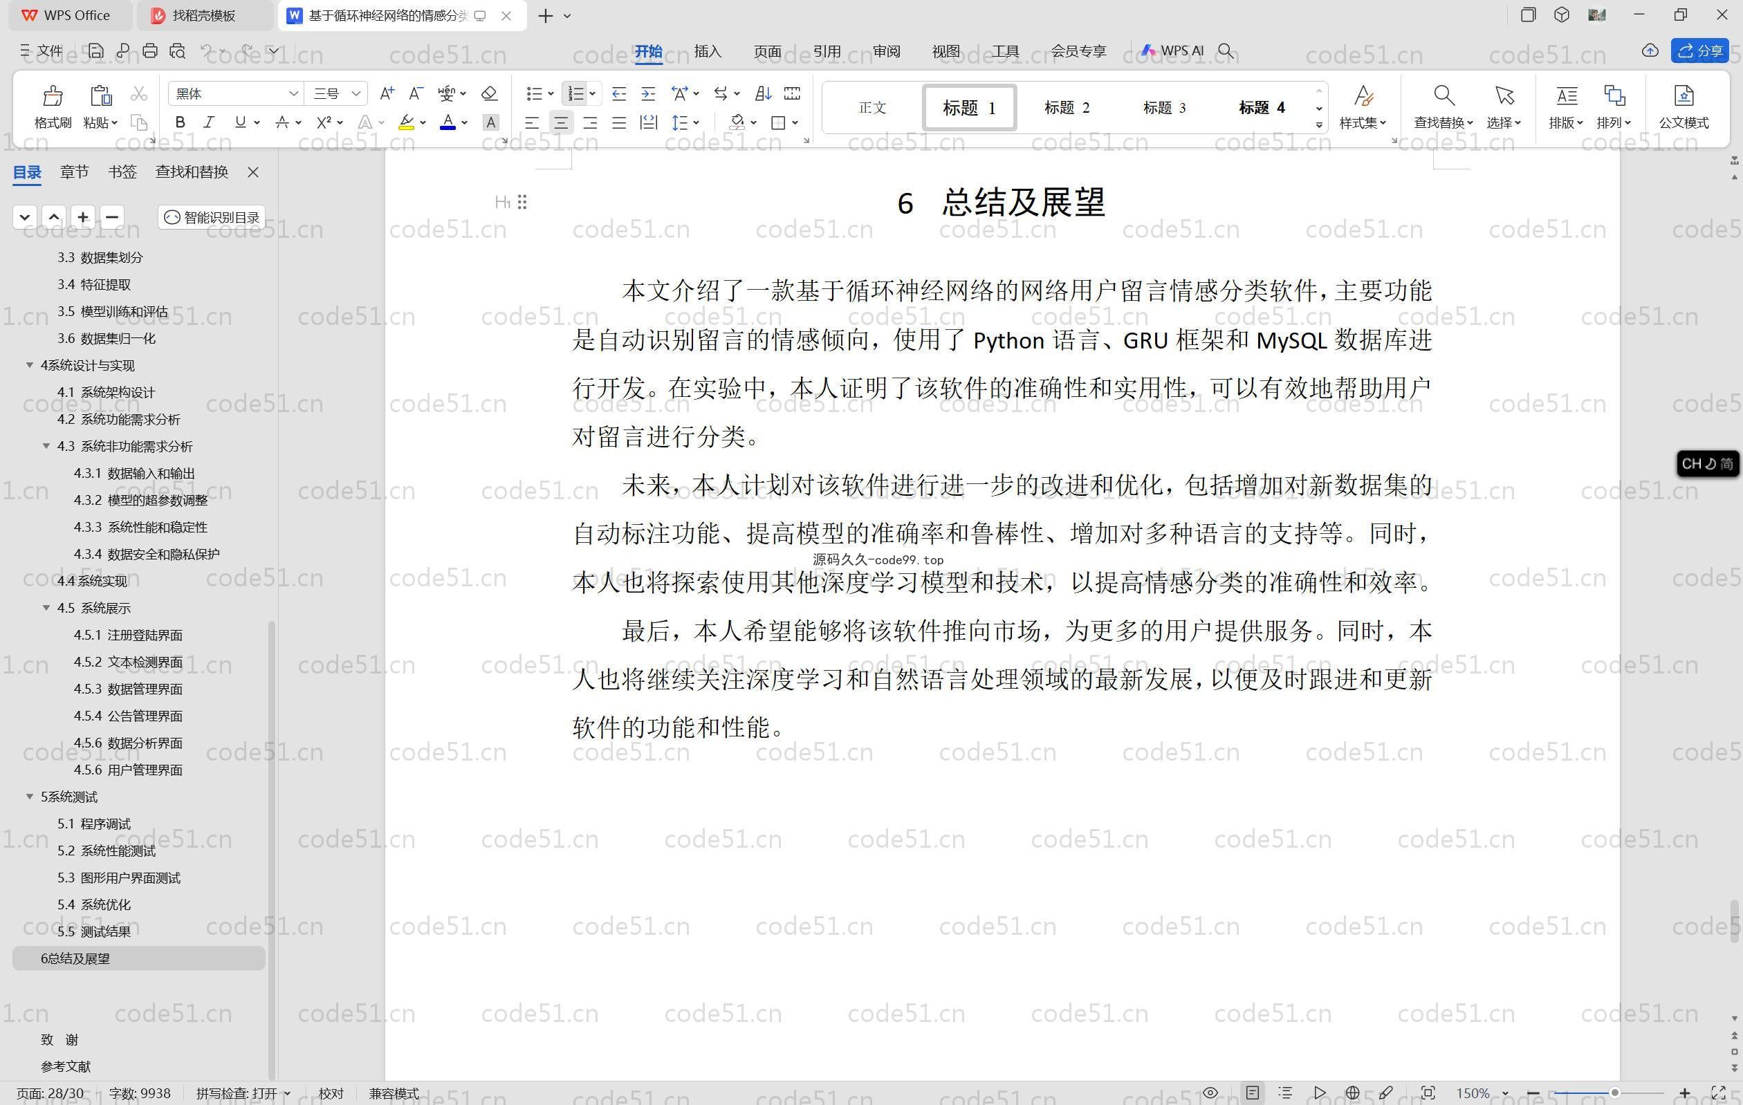Image resolution: width=1743 pixels, height=1105 pixels.
Task: Open the 页面 (Page) ribbon tab
Action: pyautogui.click(x=767, y=50)
